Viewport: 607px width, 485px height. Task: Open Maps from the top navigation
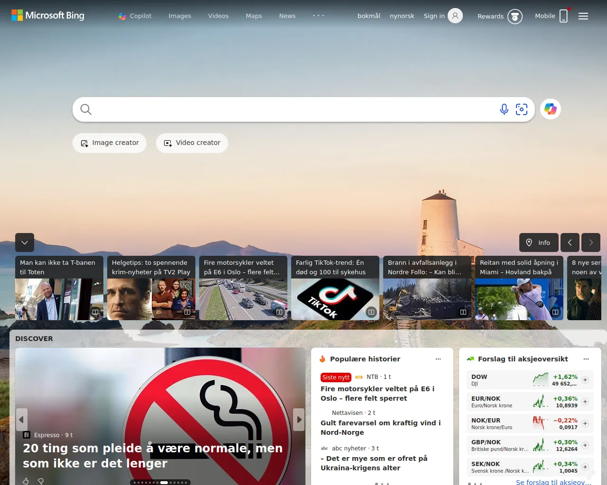click(x=254, y=16)
